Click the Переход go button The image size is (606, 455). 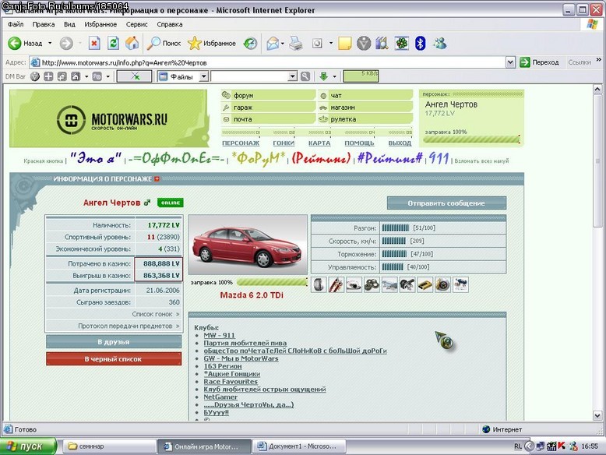point(540,62)
